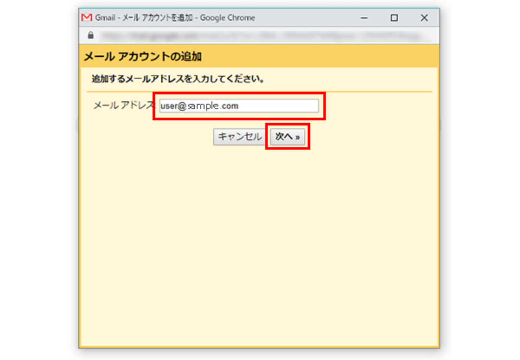Click the padlock icon in the address bar
The image size is (520, 360).
coord(91,35)
